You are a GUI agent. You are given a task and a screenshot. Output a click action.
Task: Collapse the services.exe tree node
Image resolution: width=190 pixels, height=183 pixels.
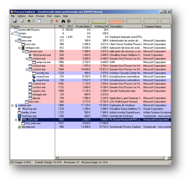point(23,52)
